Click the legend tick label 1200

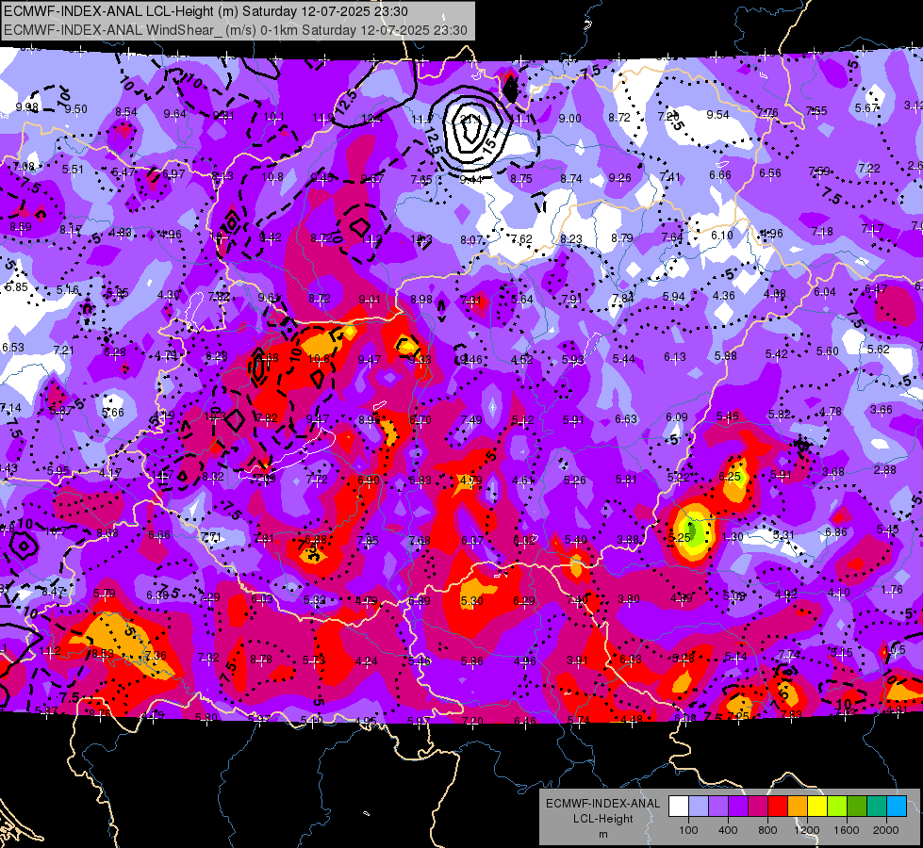pos(806,830)
